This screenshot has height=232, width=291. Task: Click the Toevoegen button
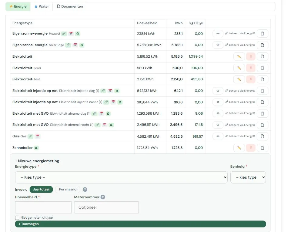click(x=140, y=224)
